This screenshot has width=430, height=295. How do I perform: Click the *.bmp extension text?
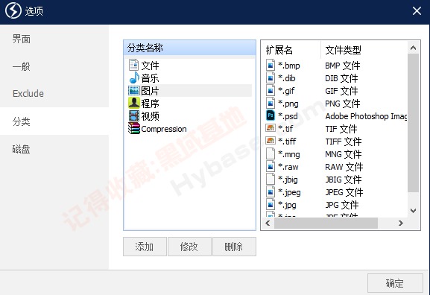tap(289, 66)
